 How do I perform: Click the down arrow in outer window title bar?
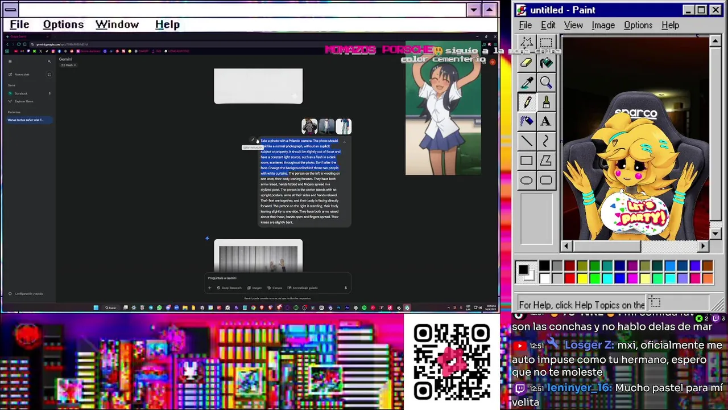[x=474, y=10]
